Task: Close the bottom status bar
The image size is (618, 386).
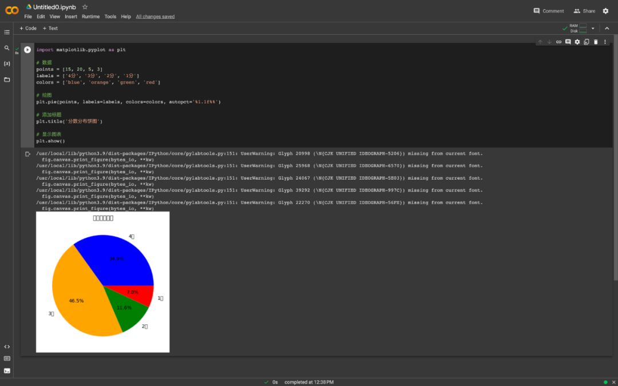Action: coord(613,382)
